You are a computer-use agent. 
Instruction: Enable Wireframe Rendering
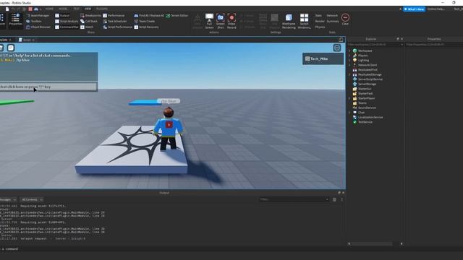[x=289, y=21]
